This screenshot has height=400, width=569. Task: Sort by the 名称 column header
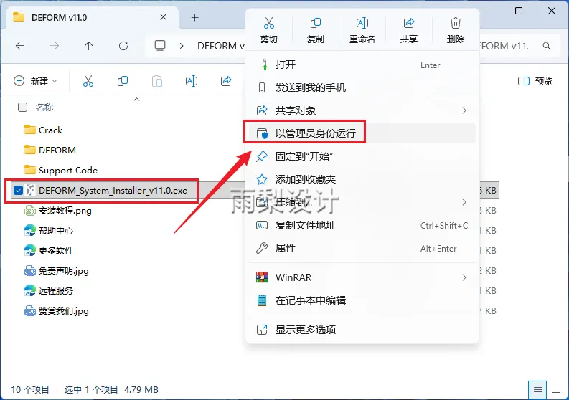click(x=44, y=108)
